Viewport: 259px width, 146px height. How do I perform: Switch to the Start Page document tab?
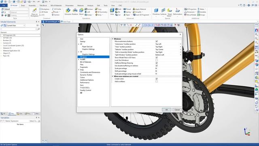(x=66, y=21)
